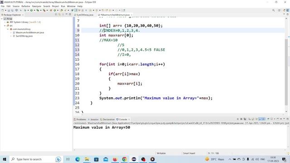Open Chrome from taskbar
The image size is (290, 163).
tap(124, 159)
